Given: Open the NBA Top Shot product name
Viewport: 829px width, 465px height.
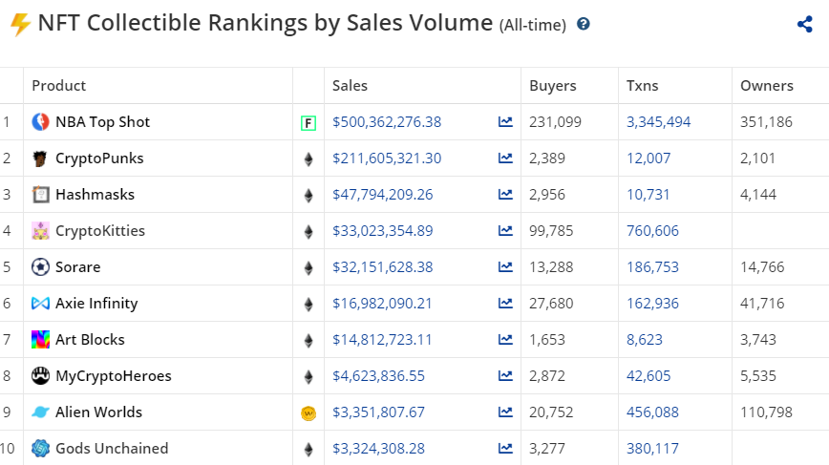Looking at the screenshot, I should (102, 122).
